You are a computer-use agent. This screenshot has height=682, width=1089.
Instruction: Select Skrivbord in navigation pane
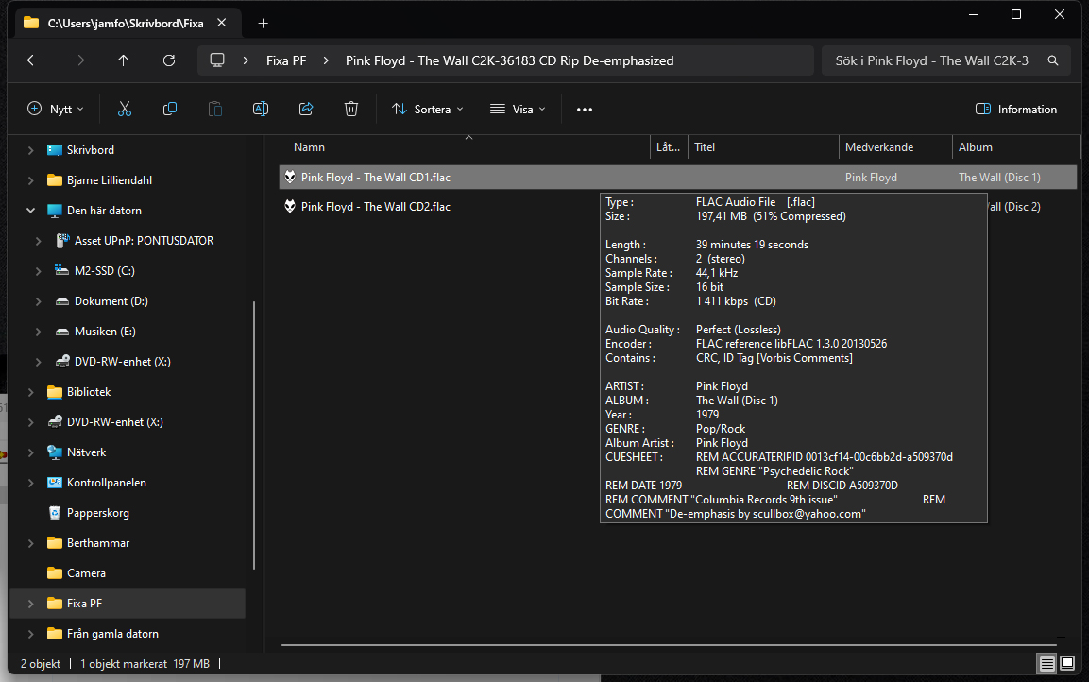pyautogui.click(x=91, y=150)
